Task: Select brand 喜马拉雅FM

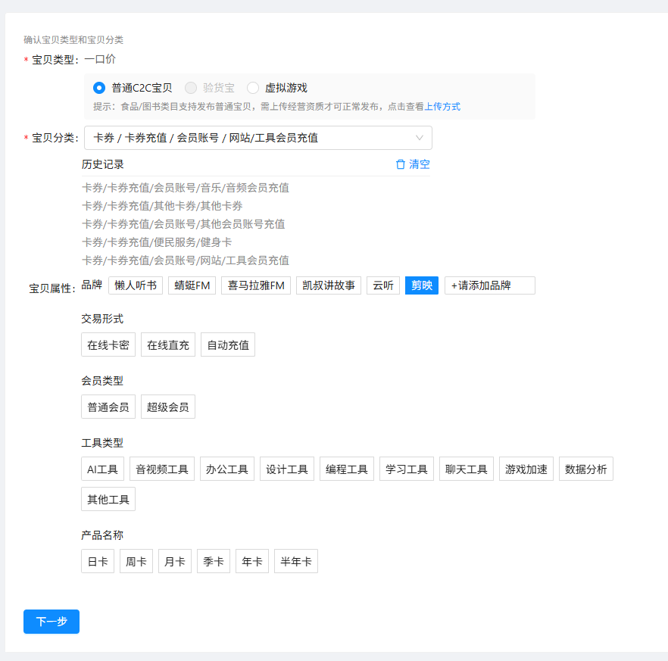Action: click(256, 285)
